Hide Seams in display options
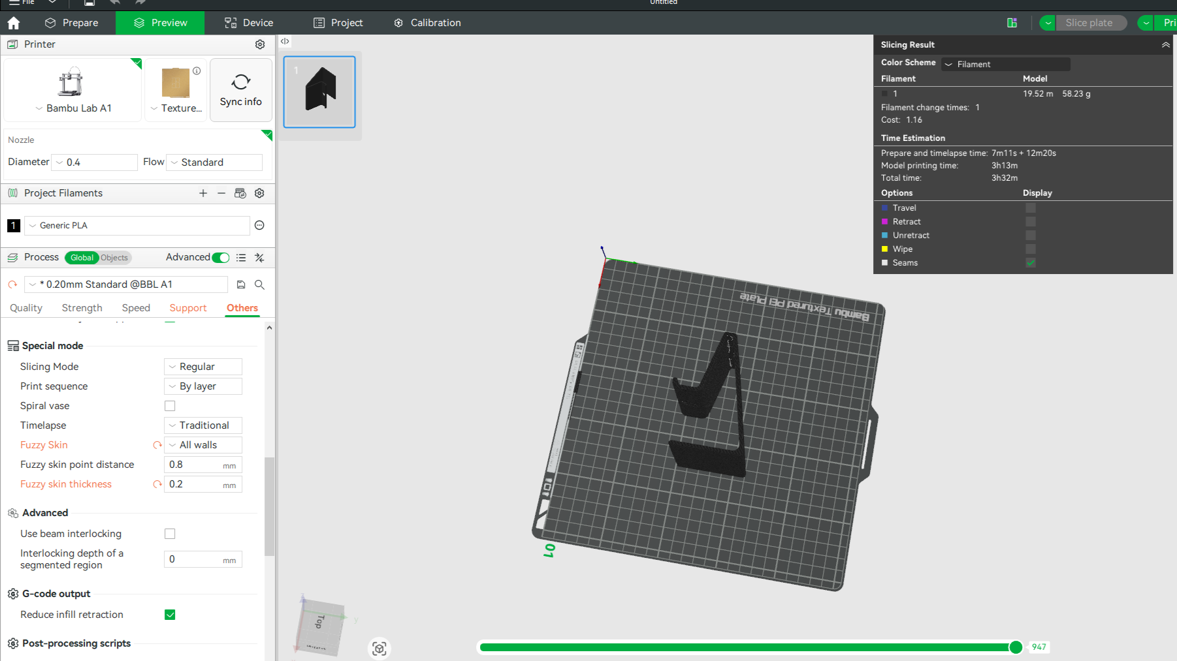 (1031, 263)
